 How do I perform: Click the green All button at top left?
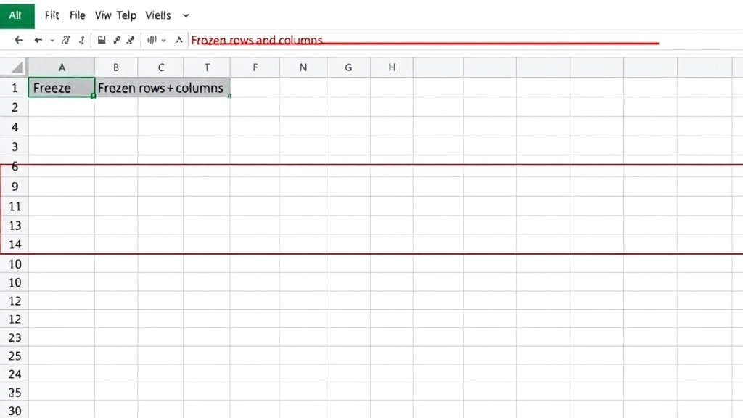(15, 15)
